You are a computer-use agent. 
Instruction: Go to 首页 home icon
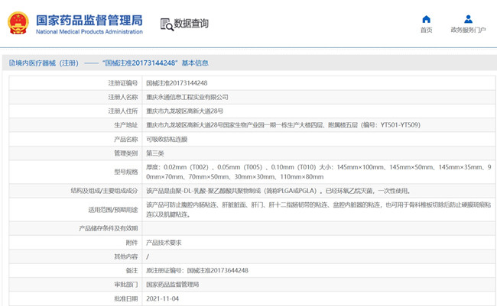point(427,19)
